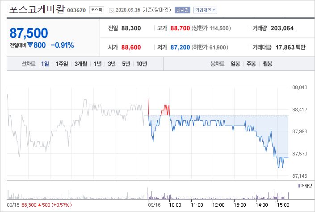Click the 전일 value 88,300
Image resolution: width=315 pixels, height=212 pixels.
point(131,28)
